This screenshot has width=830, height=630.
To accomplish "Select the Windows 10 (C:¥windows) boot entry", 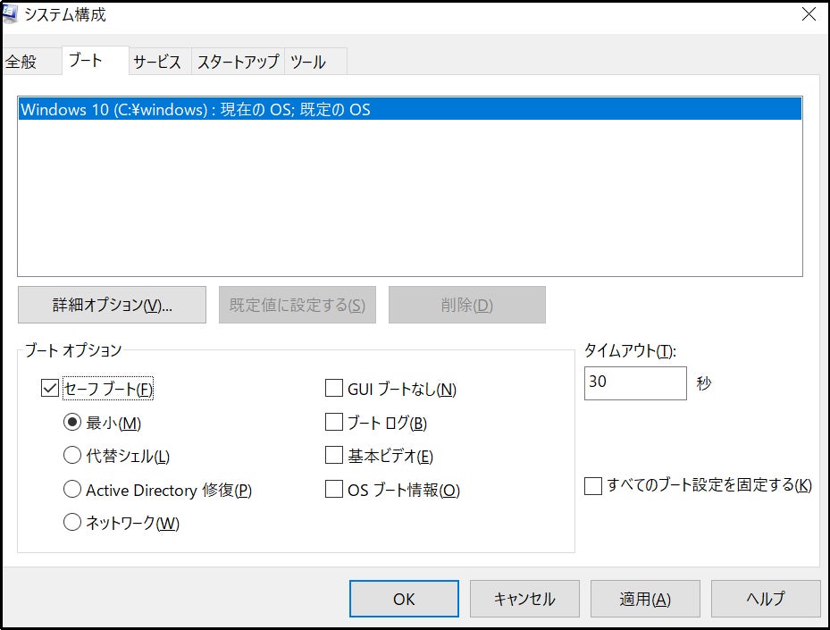I will (x=410, y=109).
